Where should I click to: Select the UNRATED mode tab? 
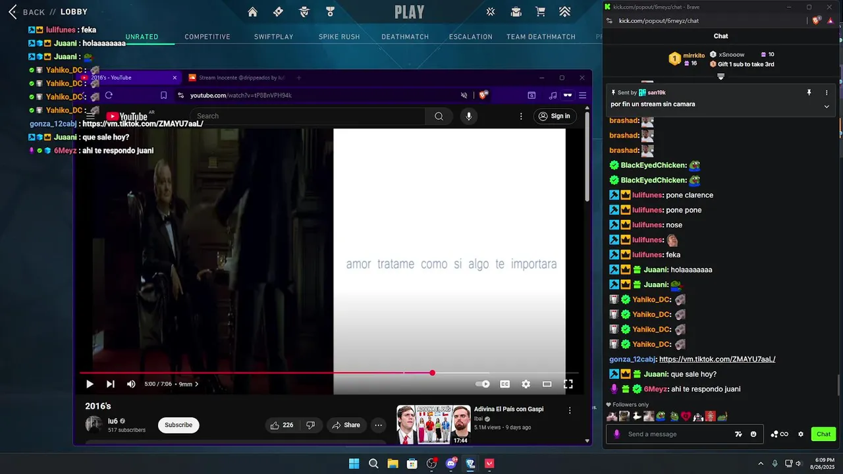pyautogui.click(x=142, y=37)
